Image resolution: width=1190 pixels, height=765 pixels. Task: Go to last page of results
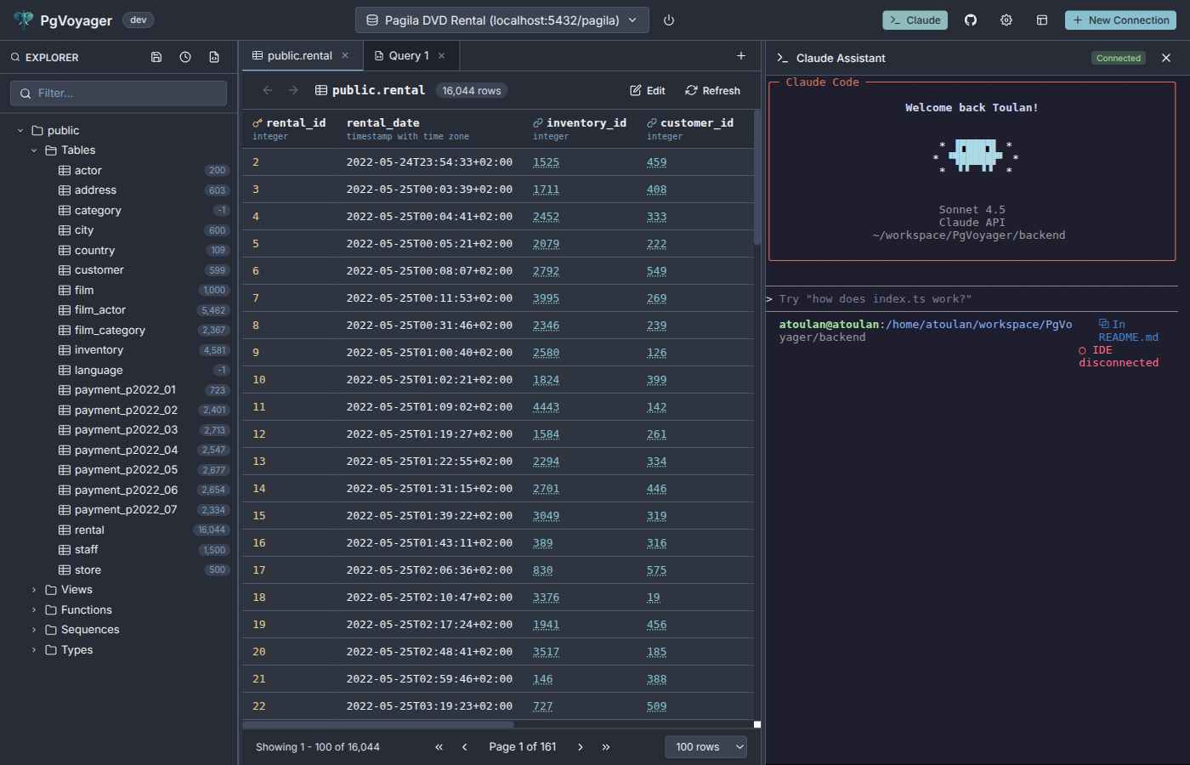[x=606, y=747]
